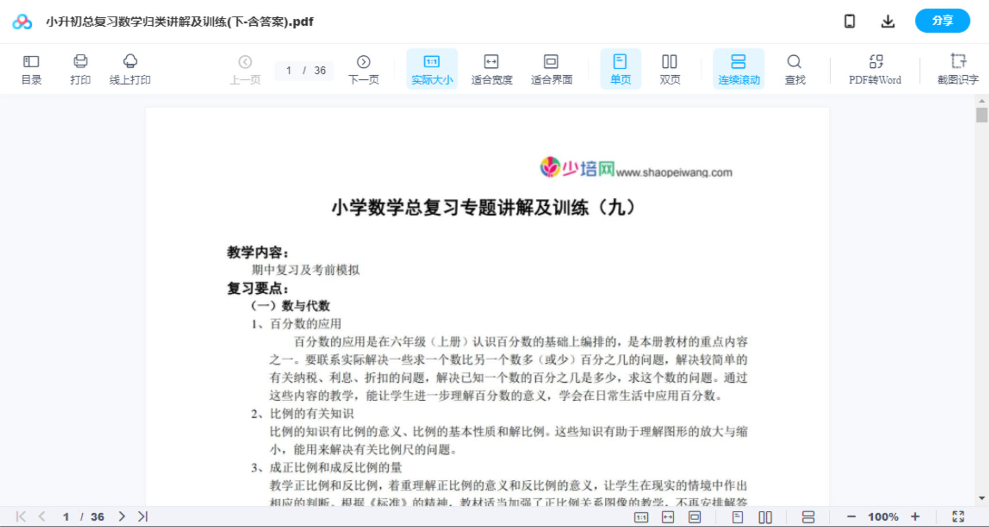The height and width of the screenshot is (527, 989).
Task: Switch to 双页 two-page view
Action: [x=670, y=68]
